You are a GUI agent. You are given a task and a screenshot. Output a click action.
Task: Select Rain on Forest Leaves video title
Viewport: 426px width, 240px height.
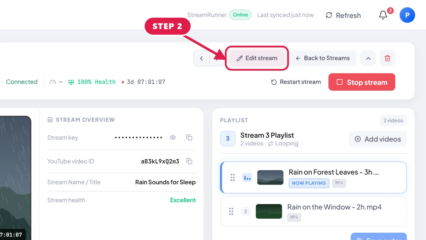pyautogui.click(x=334, y=172)
